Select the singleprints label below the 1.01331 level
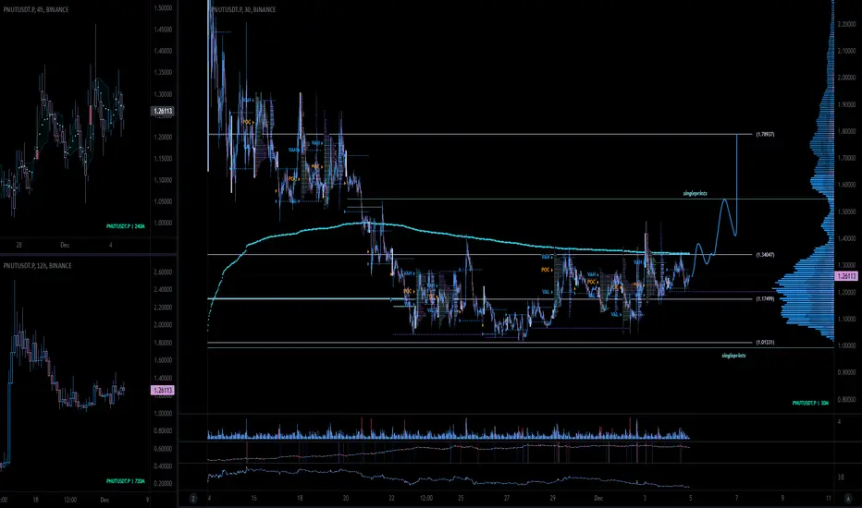862x508 pixels. point(733,356)
